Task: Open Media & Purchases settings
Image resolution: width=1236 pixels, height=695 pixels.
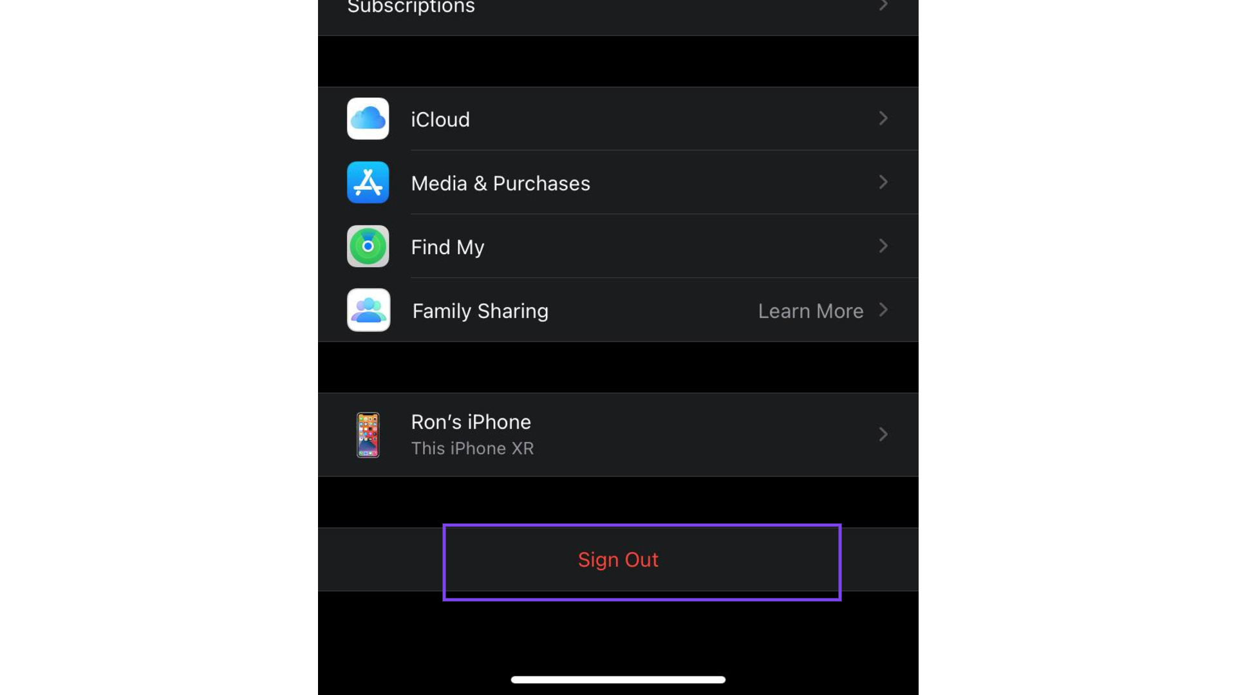Action: coord(618,183)
